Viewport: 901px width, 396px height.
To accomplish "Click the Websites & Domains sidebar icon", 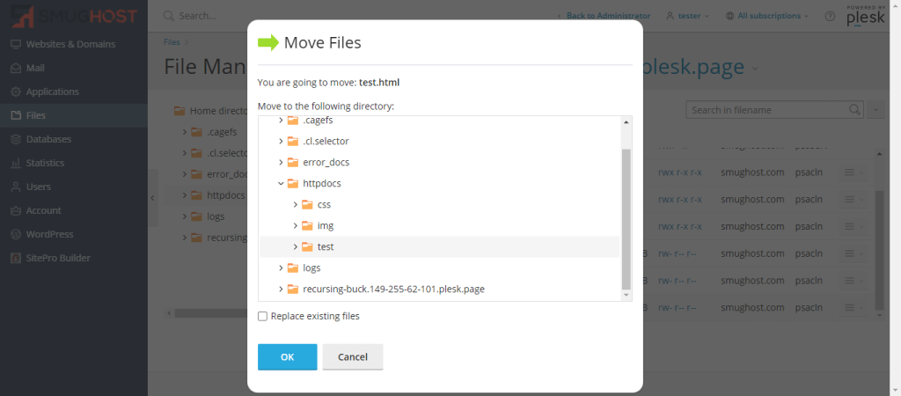I will point(16,44).
